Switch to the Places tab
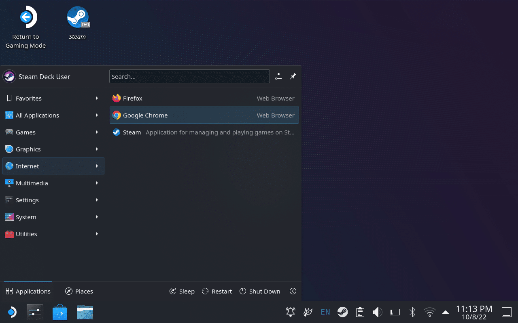 [x=79, y=291]
